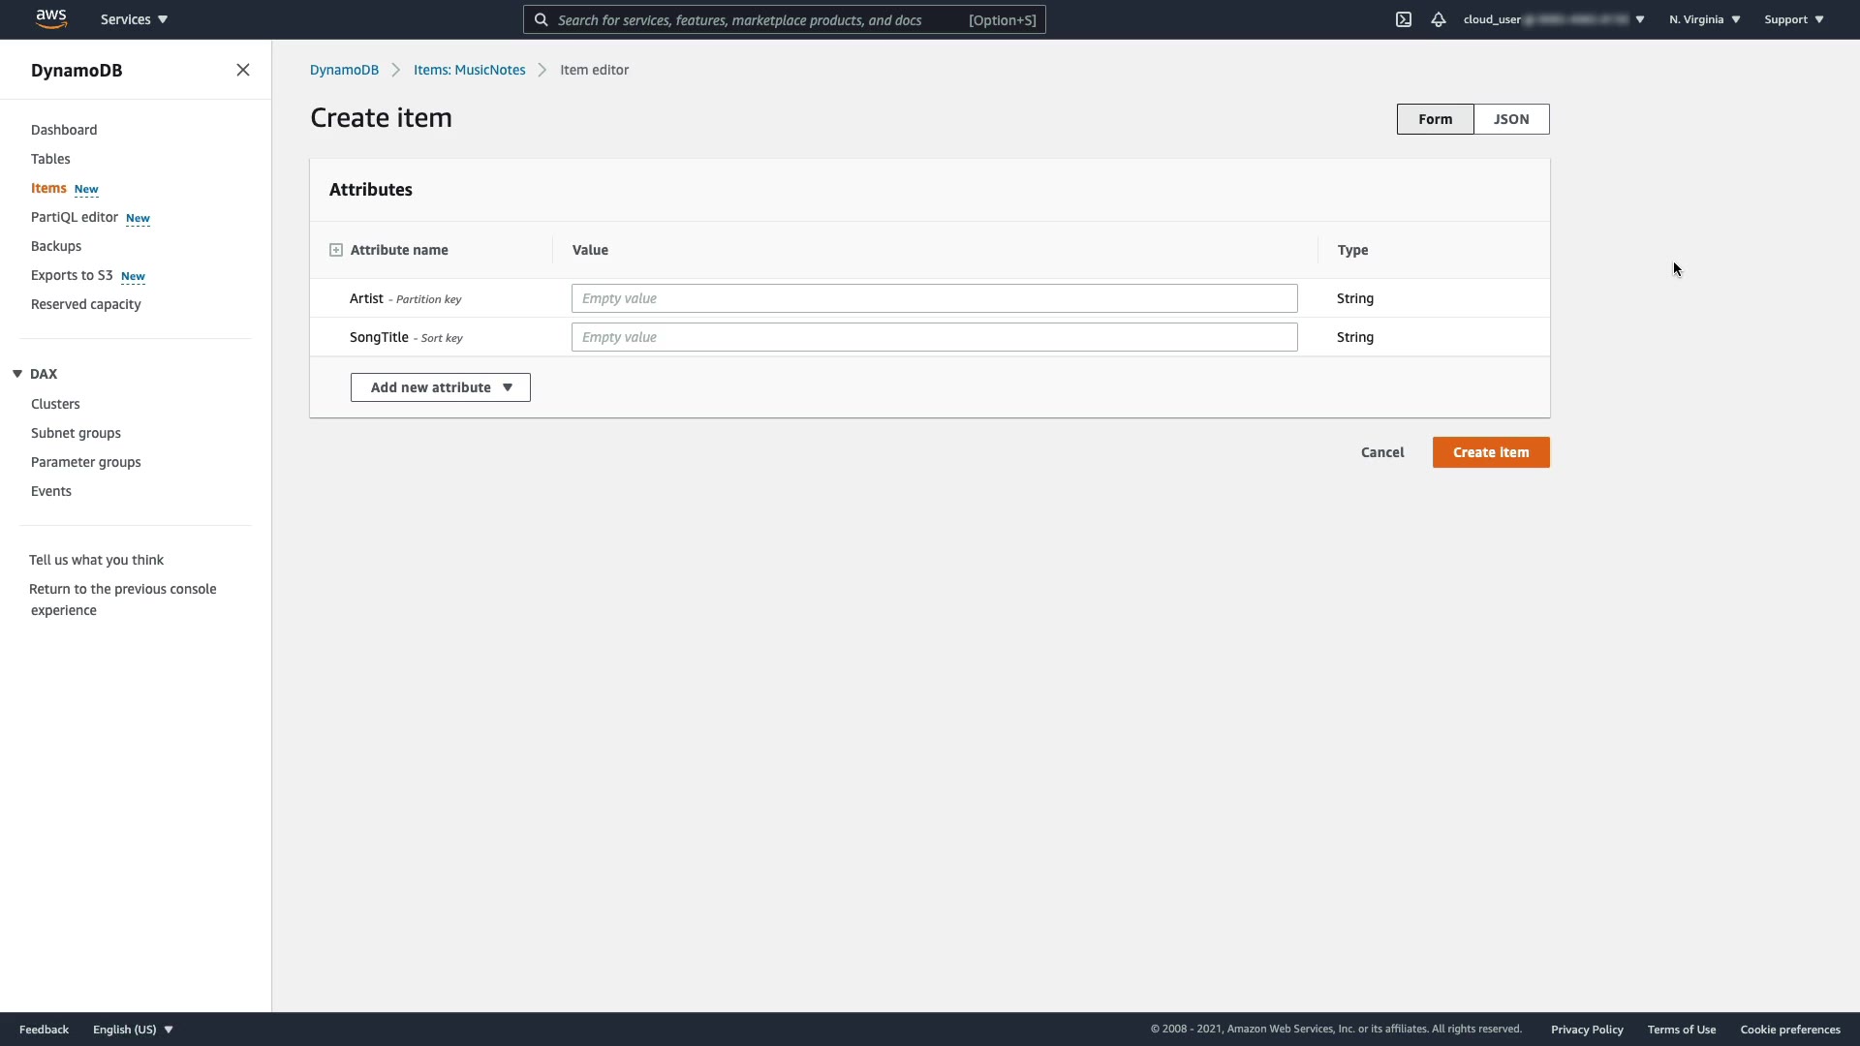This screenshot has height=1046, width=1860.
Task: Switch to JSON view
Action: coord(1511,119)
